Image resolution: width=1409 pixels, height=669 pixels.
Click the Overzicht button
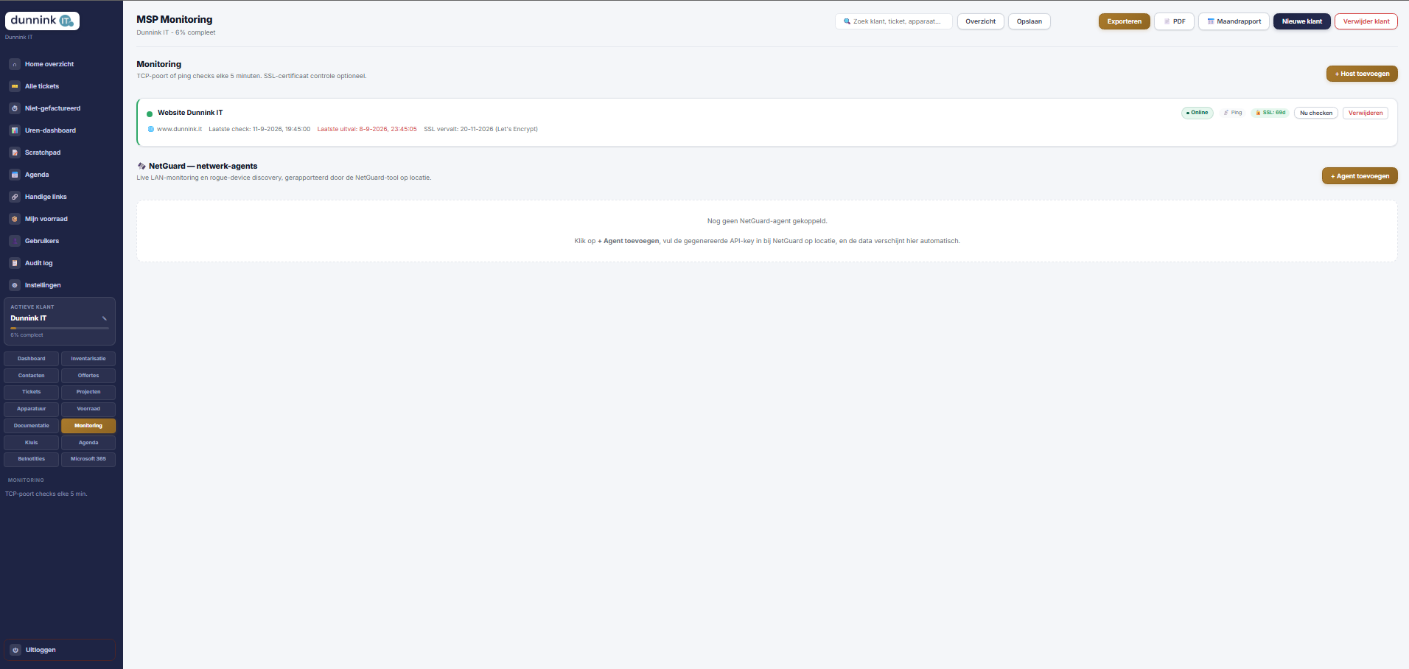click(x=981, y=21)
